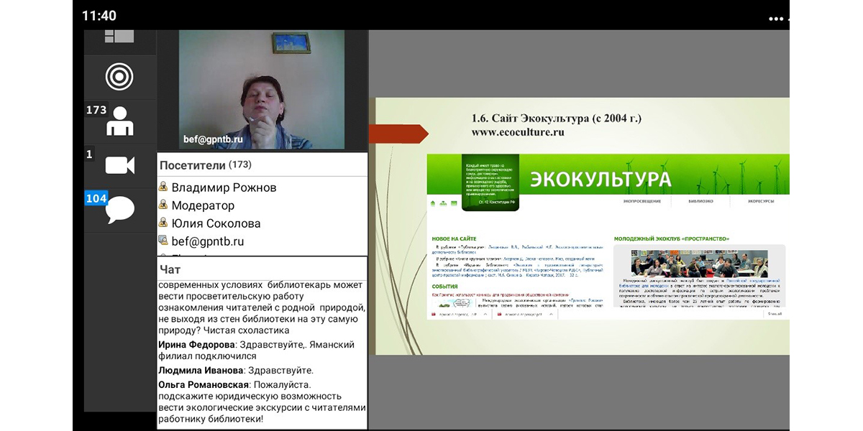This screenshot has height=431, width=863.
Task: Tap the video camera icon in sidebar
Action: (119, 165)
